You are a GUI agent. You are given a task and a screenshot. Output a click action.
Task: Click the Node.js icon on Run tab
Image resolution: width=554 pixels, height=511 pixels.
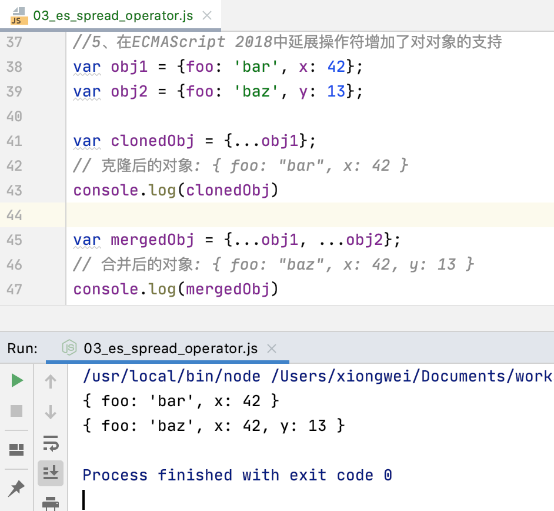point(69,349)
